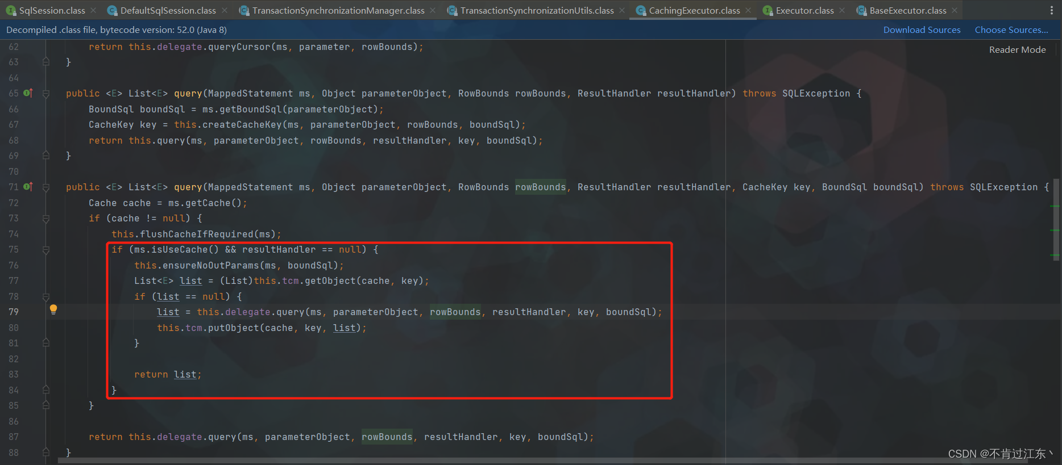Click 'return list;' on line 83
The height and width of the screenshot is (465, 1062).
click(168, 374)
